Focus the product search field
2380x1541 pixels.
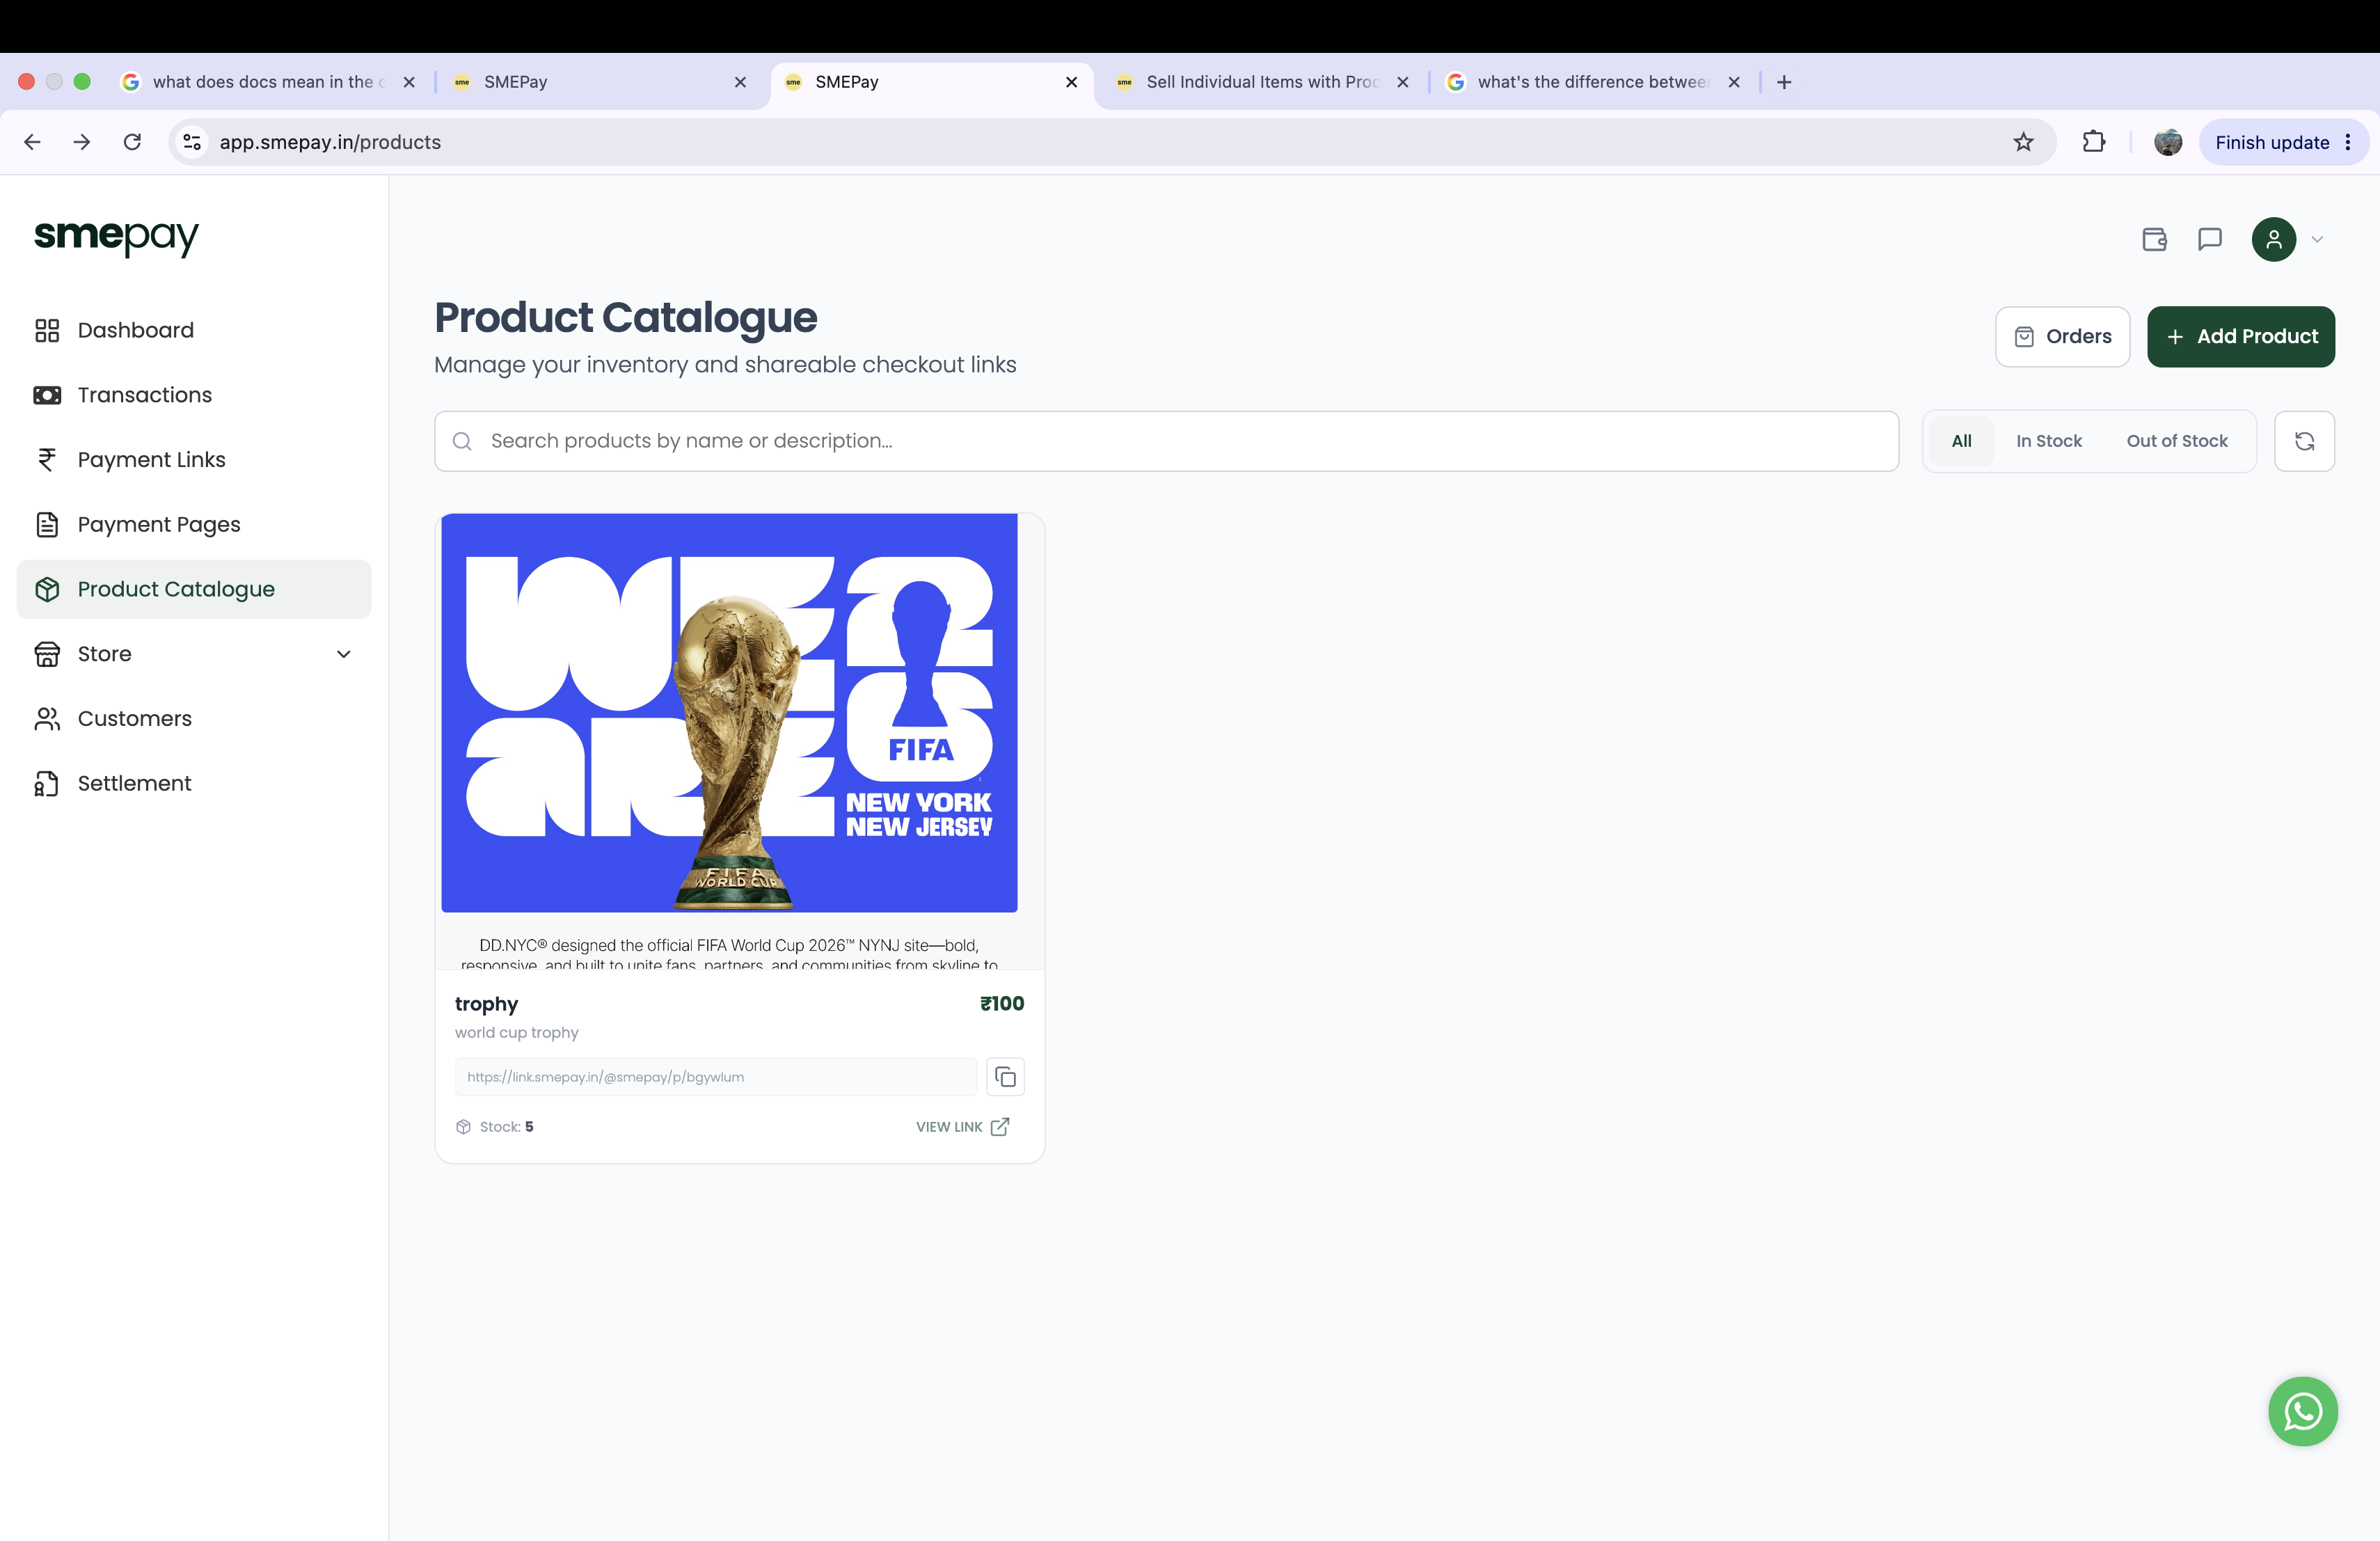click(1166, 441)
